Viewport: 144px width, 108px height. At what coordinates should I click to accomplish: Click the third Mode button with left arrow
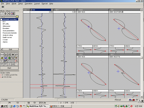[9, 14]
